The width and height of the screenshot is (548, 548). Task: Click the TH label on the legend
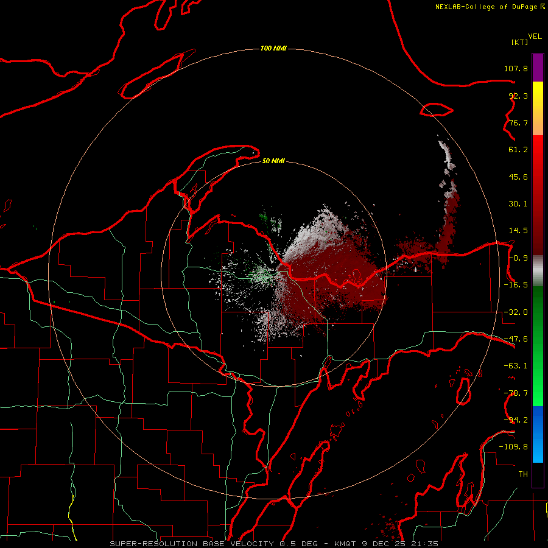click(523, 474)
